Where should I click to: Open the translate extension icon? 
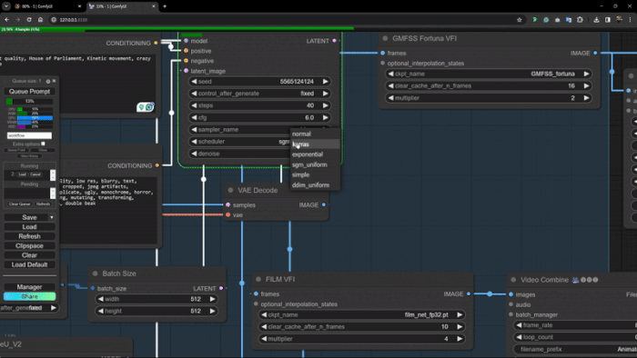tap(569, 19)
